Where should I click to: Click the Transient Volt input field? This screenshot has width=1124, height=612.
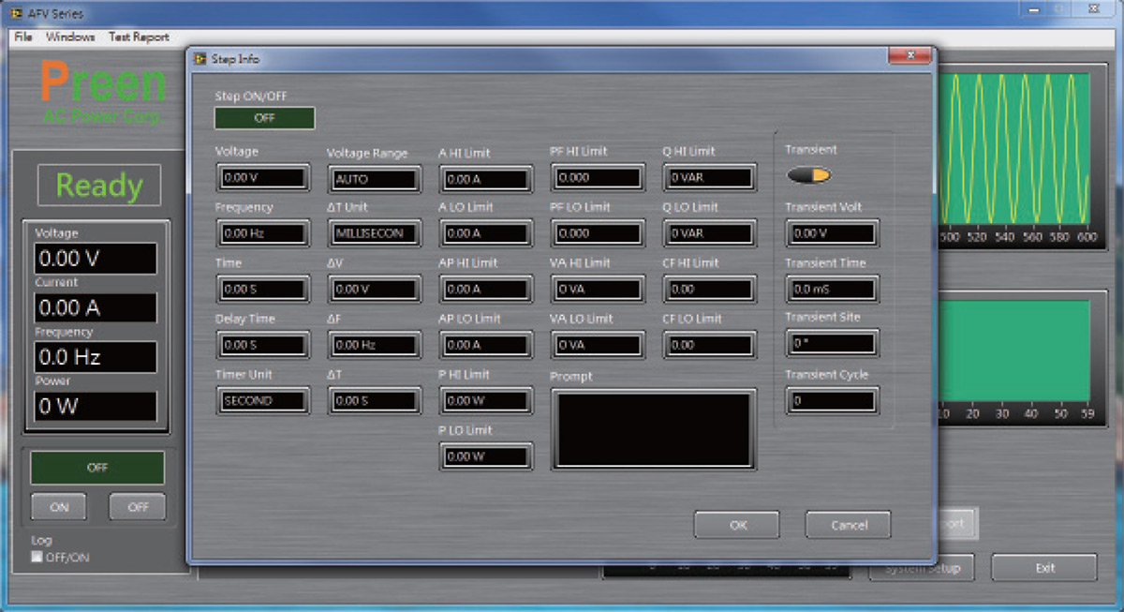831,233
